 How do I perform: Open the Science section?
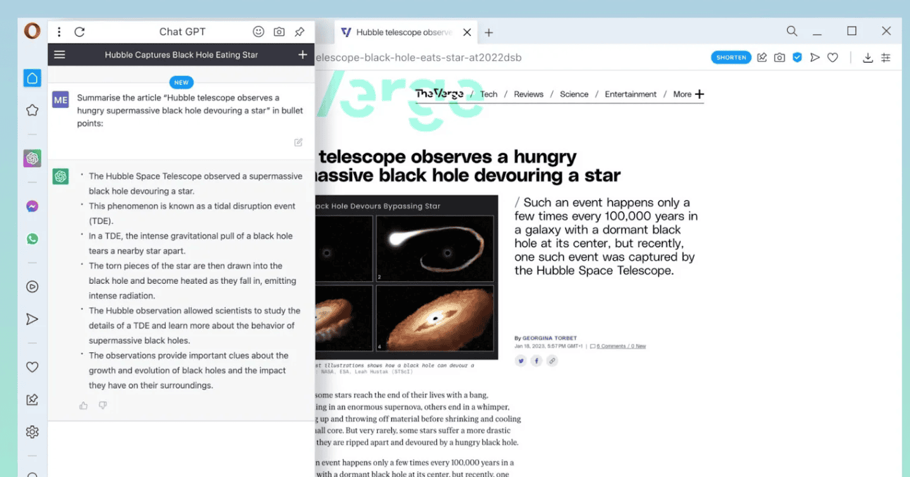coord(574,94)
